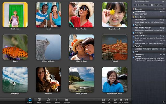This screenshot has width=166, height=104.
Task: Select the Portugal event thumbnail
Action: click(x=114, y=47)
